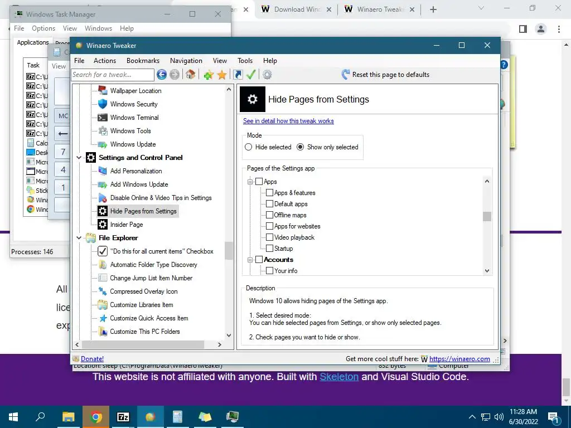Open Calculator from the taskbar
This screenshot has height=428, width=571.
pyautogui.click(x=177, y=417)
